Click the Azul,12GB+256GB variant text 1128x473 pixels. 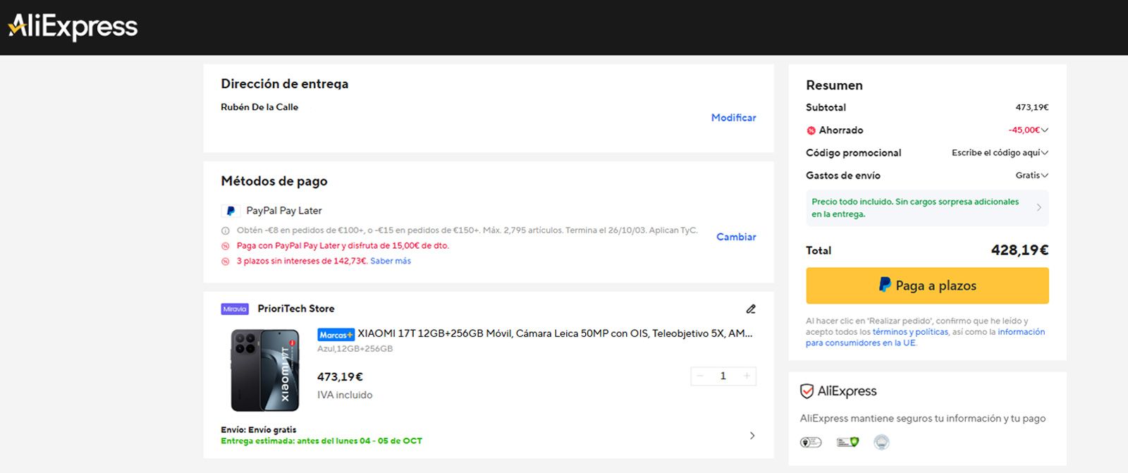pyautogui.click(x=355, y=348)
